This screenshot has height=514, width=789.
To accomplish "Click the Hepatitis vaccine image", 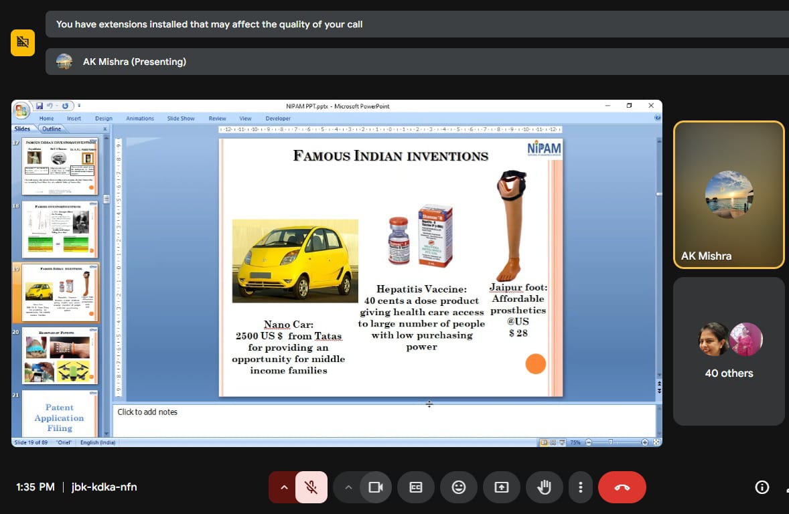I will 421,236.
